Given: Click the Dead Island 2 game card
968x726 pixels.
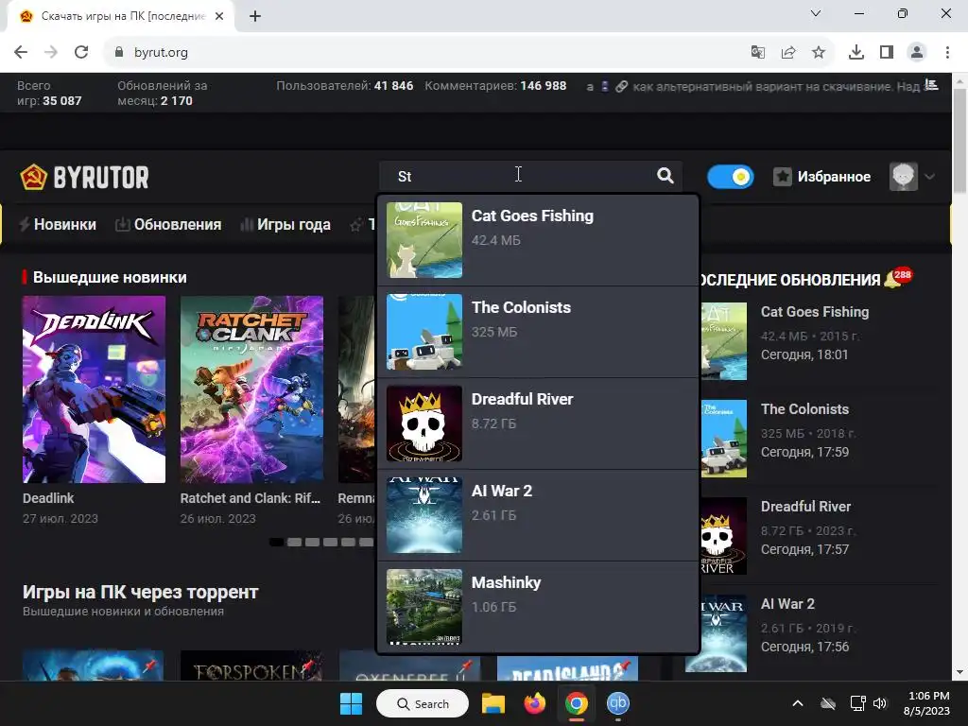Looking at the screenshot, I should (x=567, y=668).
